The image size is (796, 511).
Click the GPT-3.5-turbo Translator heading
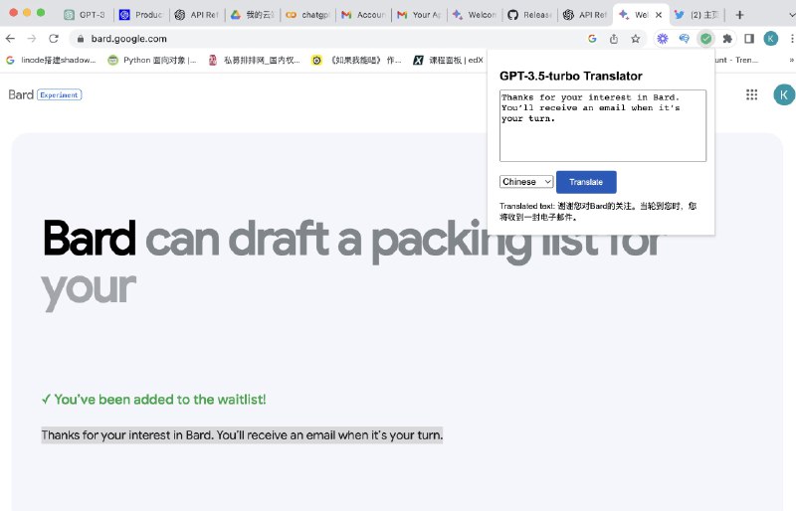[x=570, y=77]
